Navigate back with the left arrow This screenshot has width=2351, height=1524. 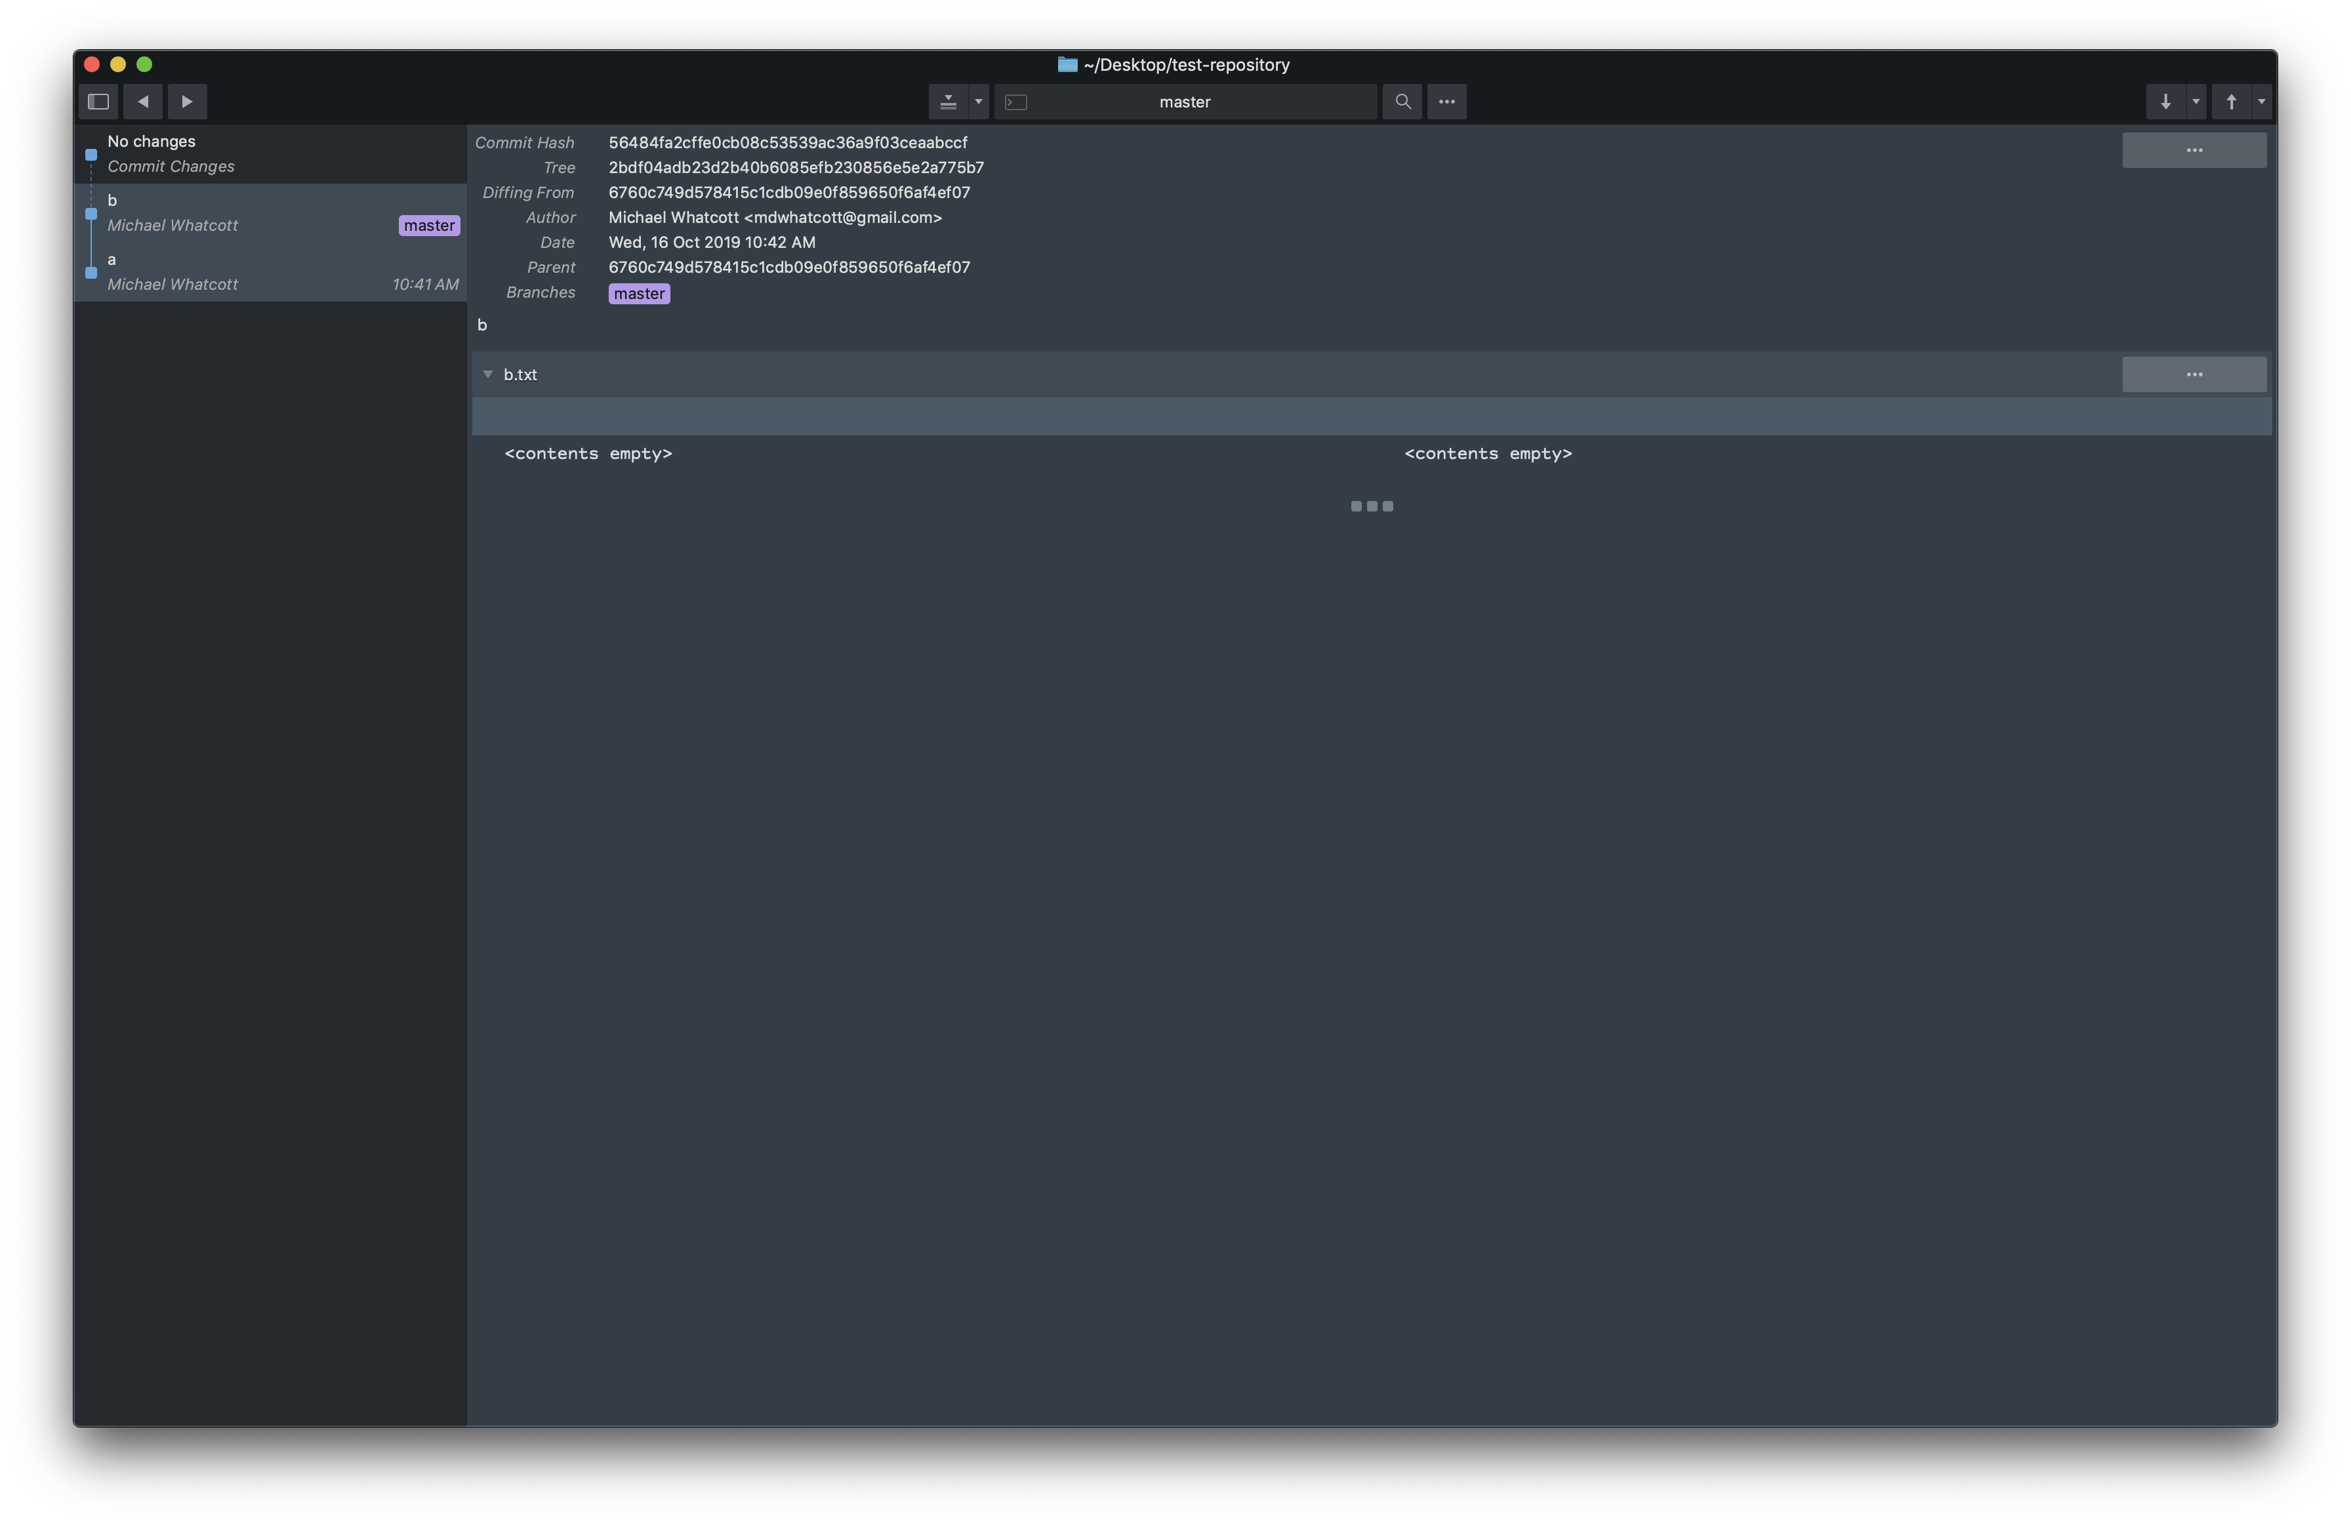coord(143,102)
